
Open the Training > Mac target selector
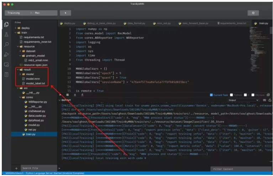click(31, 13)
